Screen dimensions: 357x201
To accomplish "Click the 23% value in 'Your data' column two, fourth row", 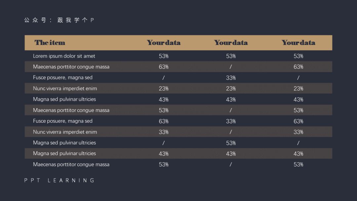I will pos(231,89).
